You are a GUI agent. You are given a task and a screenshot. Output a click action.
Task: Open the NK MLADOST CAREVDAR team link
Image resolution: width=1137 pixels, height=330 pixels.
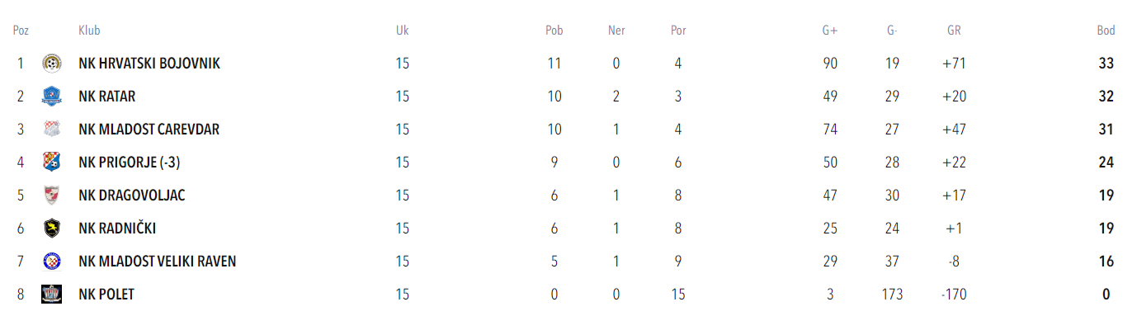[149, 130]
